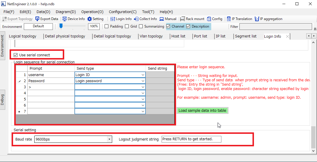Open the Login password Send type dropdown
317x162 pixels.
coord(143,81)
